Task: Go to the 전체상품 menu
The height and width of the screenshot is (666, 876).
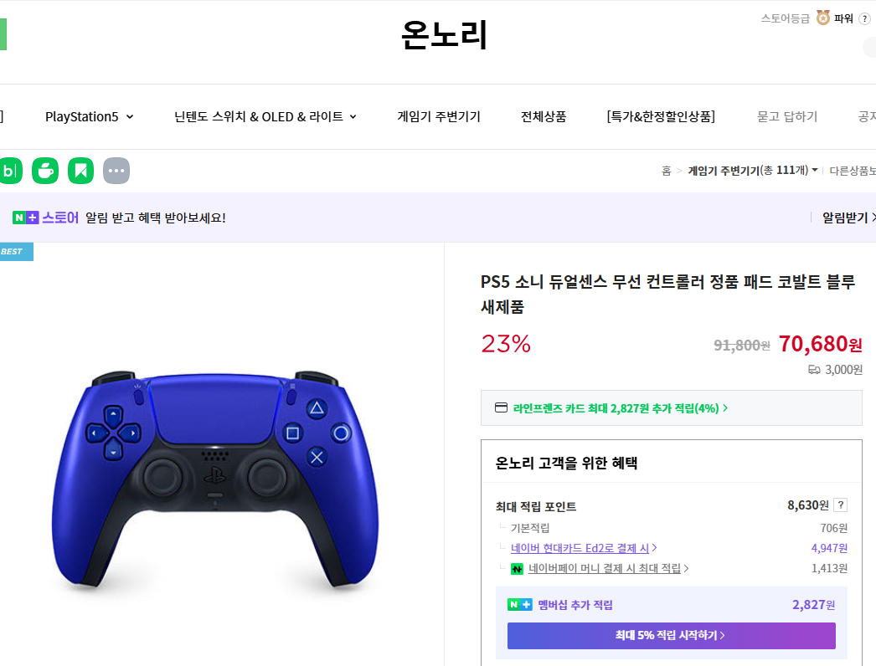Action: (x=544, y=117)
